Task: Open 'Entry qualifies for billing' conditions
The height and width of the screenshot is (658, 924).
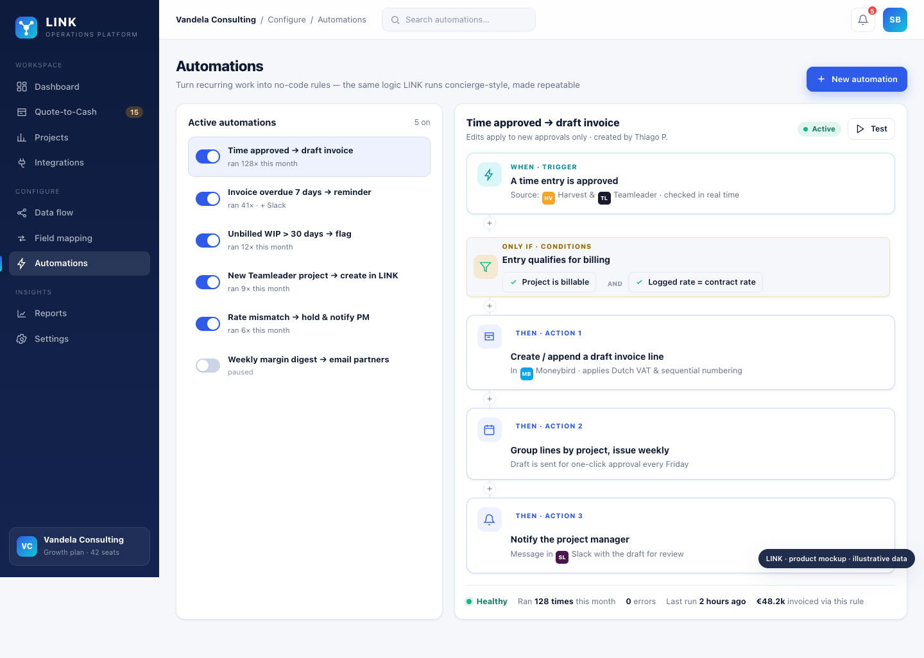Action: click(x=678, y=267)
